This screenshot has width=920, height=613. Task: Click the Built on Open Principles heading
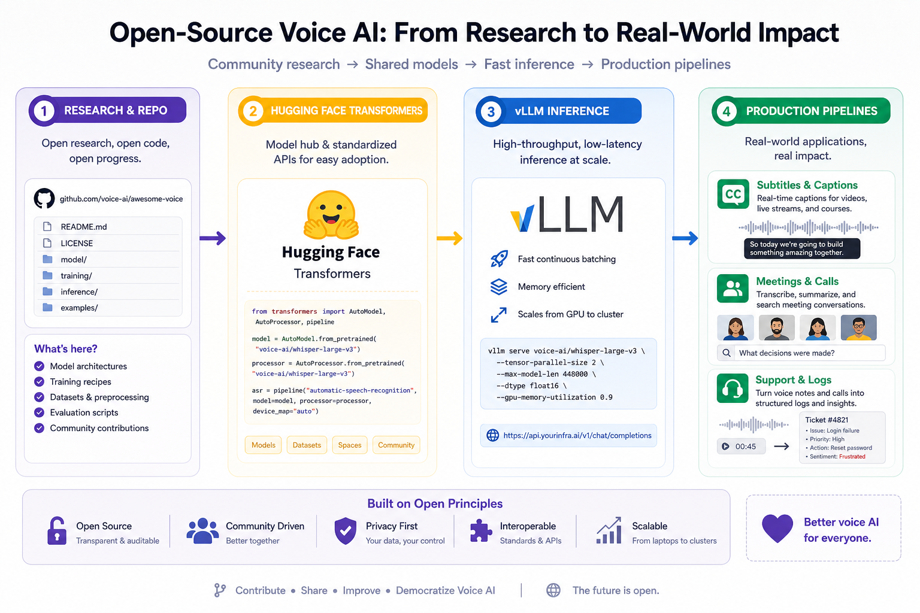[435, 503]
